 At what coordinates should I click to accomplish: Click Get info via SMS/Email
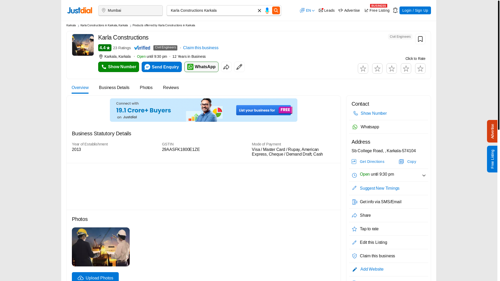click(x=380, y=202)
